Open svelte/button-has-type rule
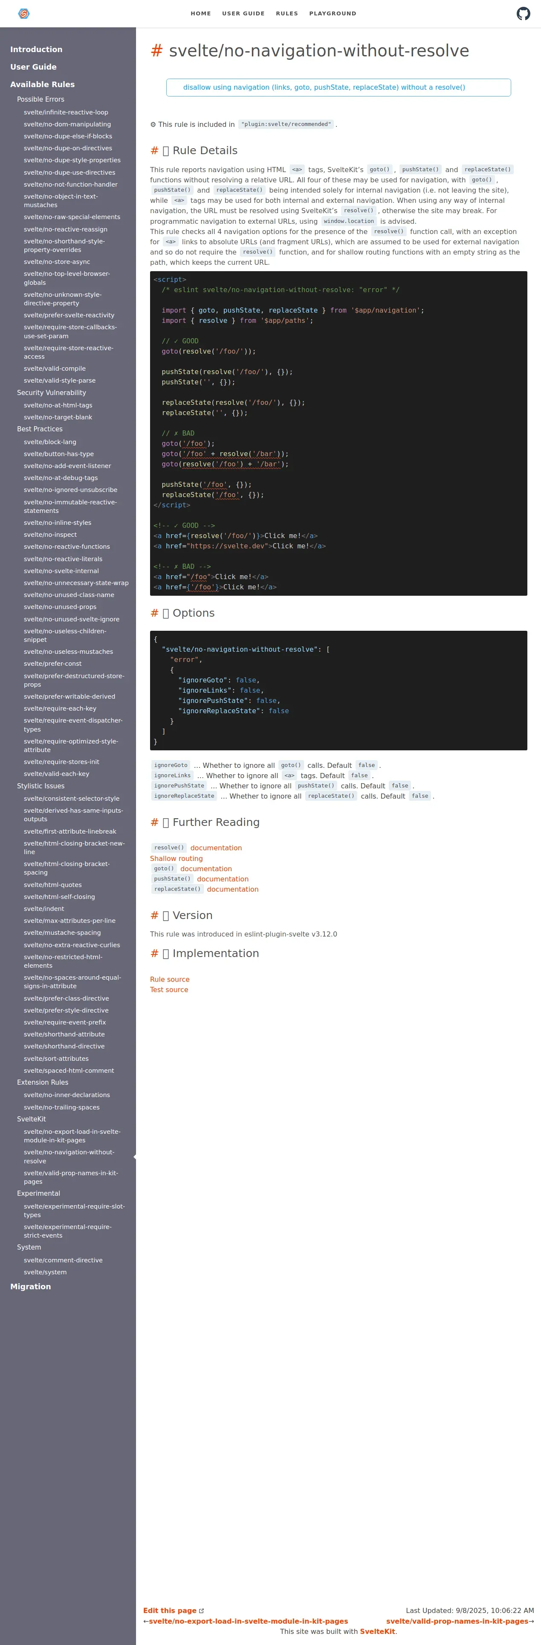 coord(59,454)
